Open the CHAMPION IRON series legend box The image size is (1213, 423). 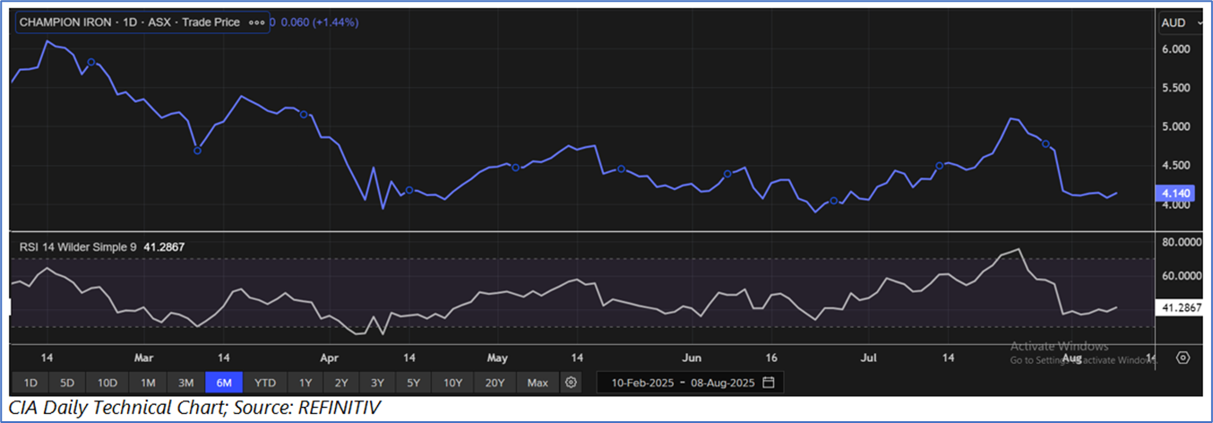[x=141, y=22]
